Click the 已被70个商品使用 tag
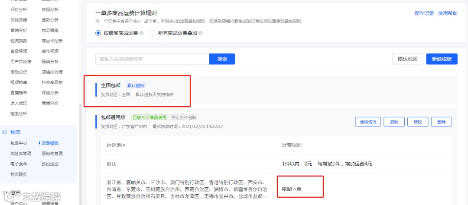 pyautogui.click(x=149, y=117)
